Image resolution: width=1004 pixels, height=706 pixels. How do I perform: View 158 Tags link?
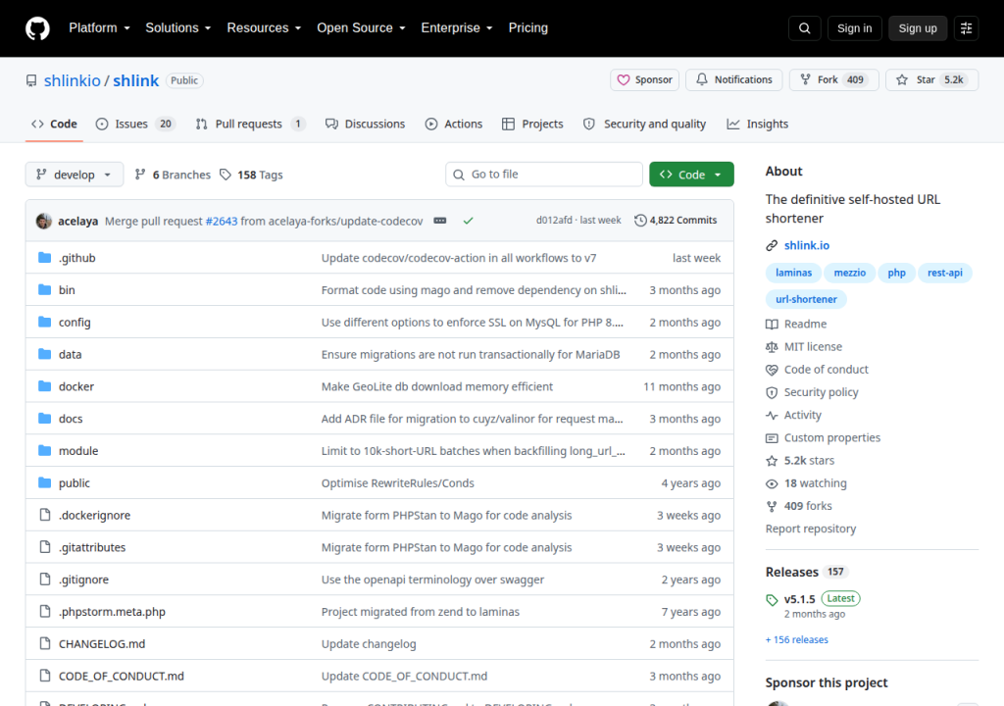pyautogui.click(x=251, y=175)
